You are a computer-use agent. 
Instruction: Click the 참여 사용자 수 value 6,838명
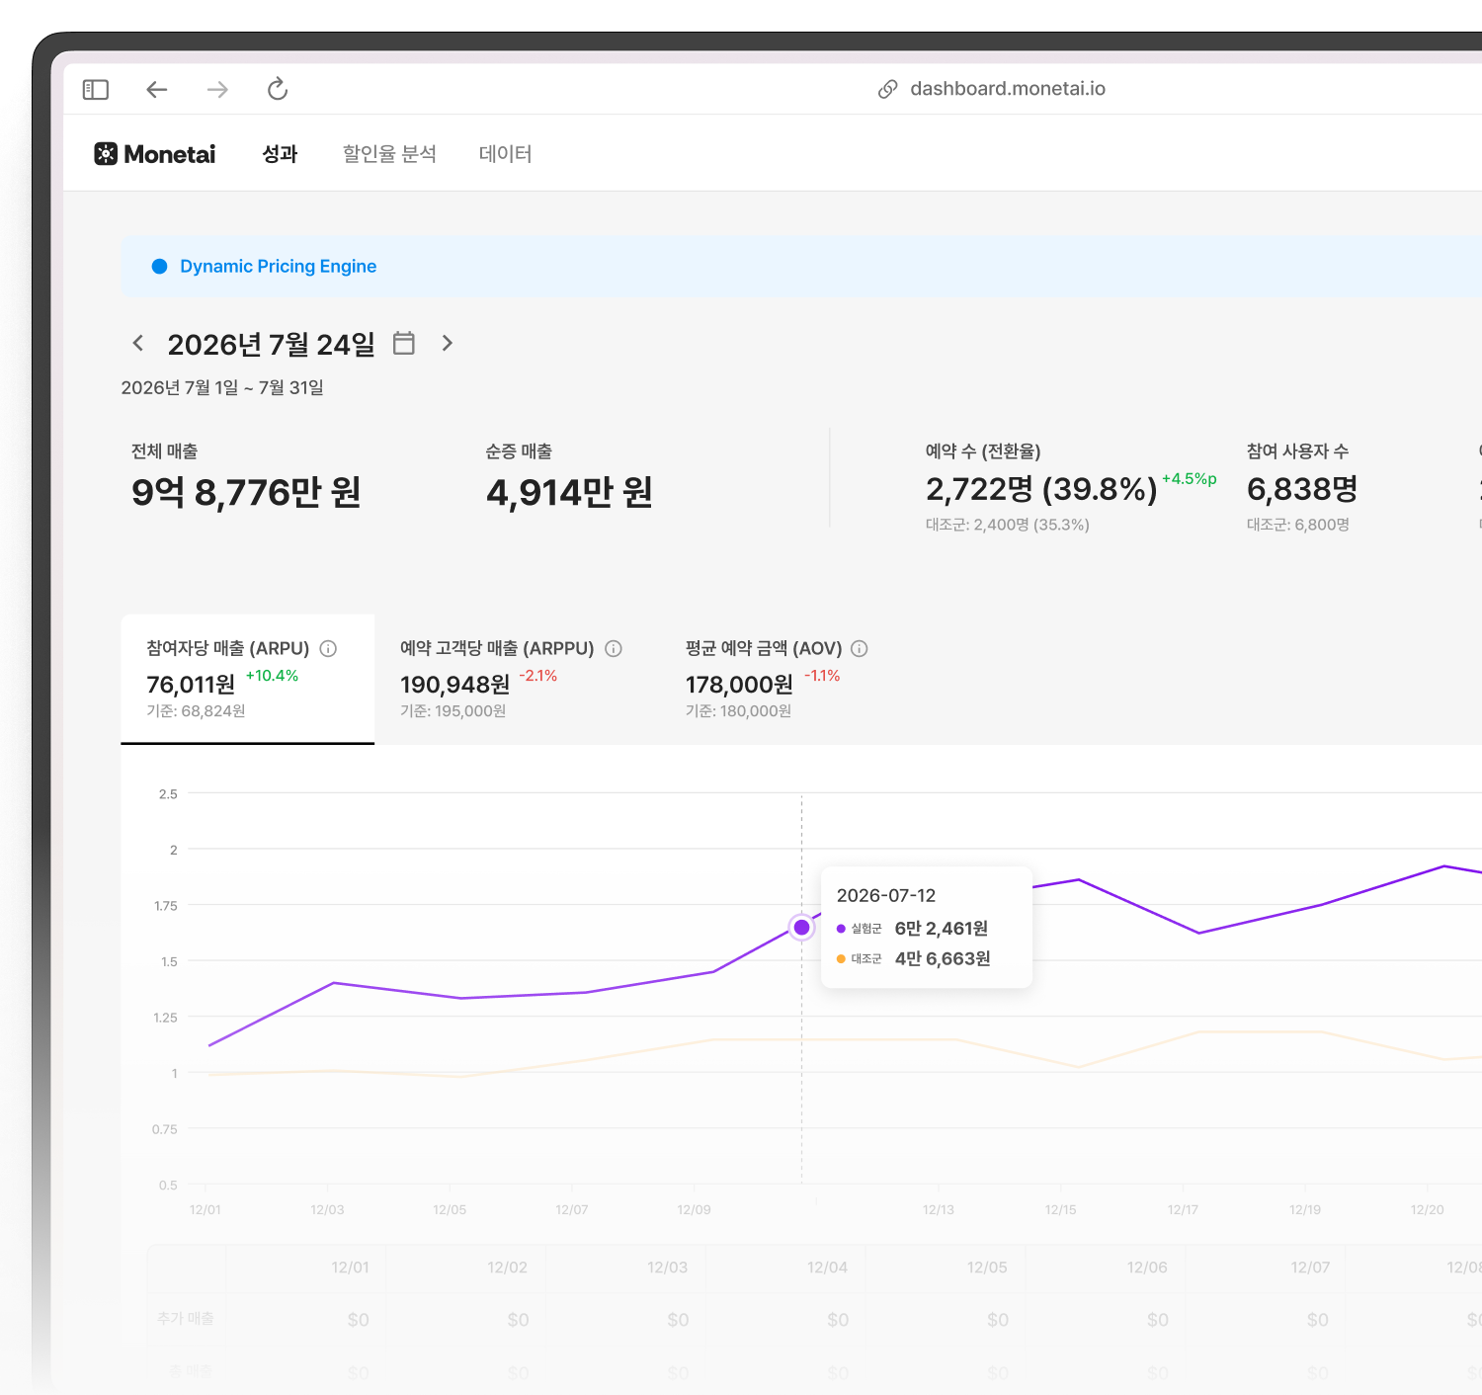[1302, 489]
